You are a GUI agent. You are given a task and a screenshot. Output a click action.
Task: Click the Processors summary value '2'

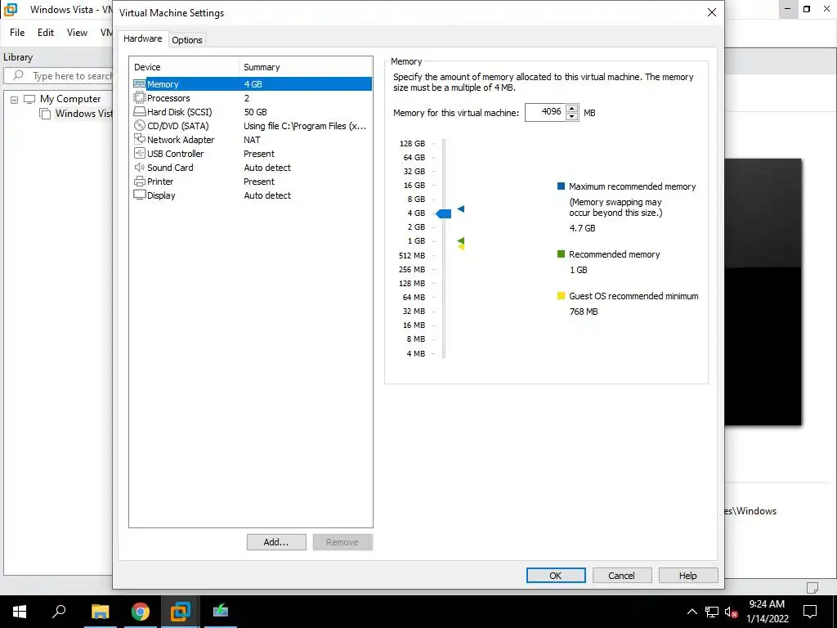point(247,98)
